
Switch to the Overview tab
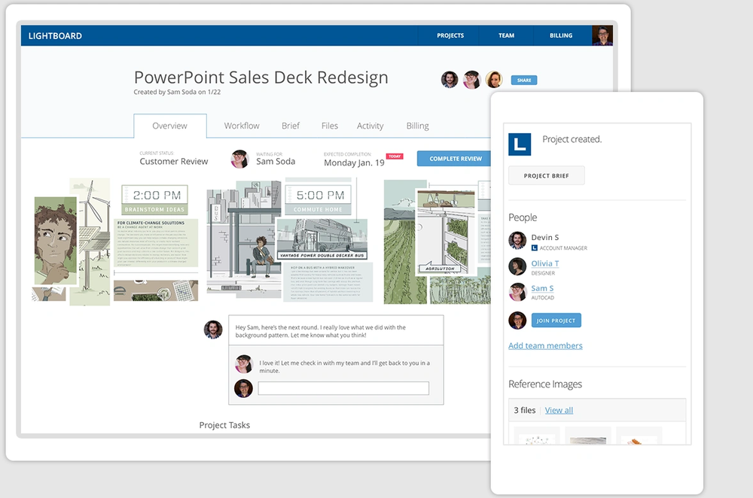170,126
